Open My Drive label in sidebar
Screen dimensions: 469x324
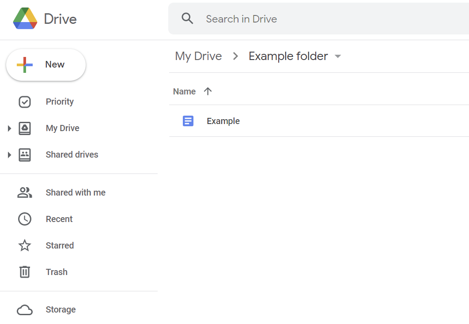63,128
